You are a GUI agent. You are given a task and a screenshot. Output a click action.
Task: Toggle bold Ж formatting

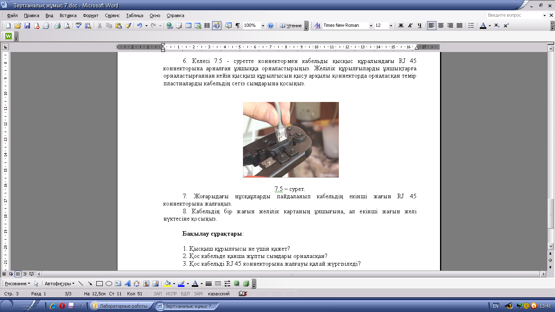(401, 26)
